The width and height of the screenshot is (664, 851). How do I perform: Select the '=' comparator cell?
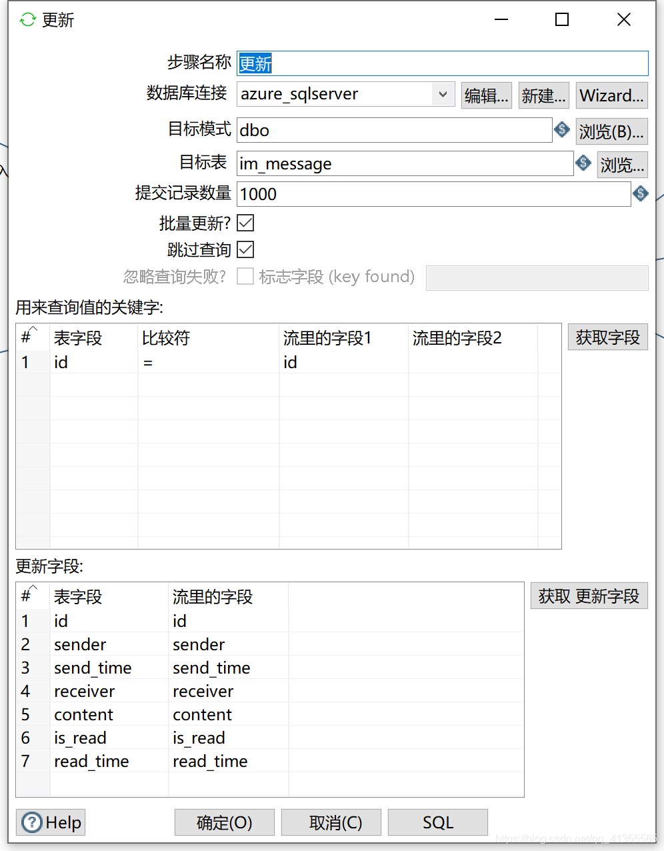(x=209, y=362)
